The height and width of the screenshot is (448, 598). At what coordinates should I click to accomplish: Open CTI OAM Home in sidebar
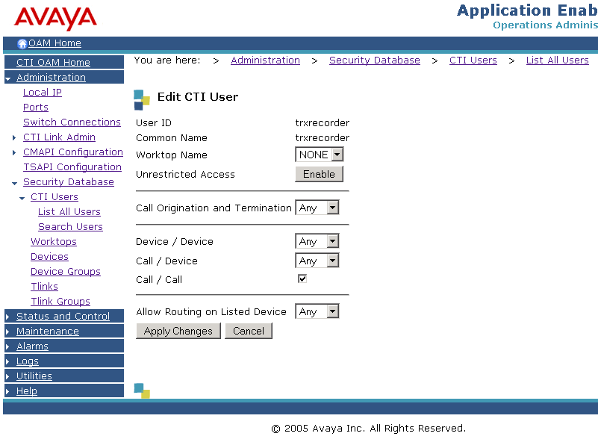(x=53, y=62)
